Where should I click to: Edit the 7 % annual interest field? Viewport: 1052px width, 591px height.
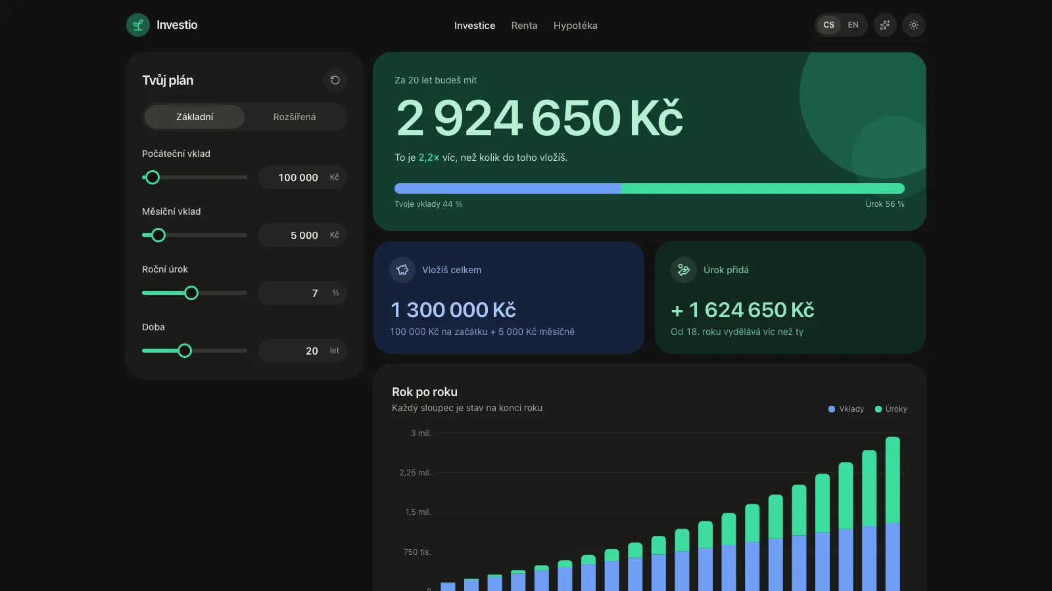pyautogui.click(x=302, y=293)
